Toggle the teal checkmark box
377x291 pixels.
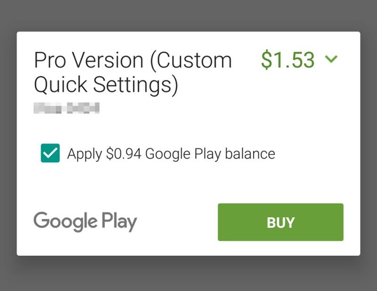[x=50, y=153]
